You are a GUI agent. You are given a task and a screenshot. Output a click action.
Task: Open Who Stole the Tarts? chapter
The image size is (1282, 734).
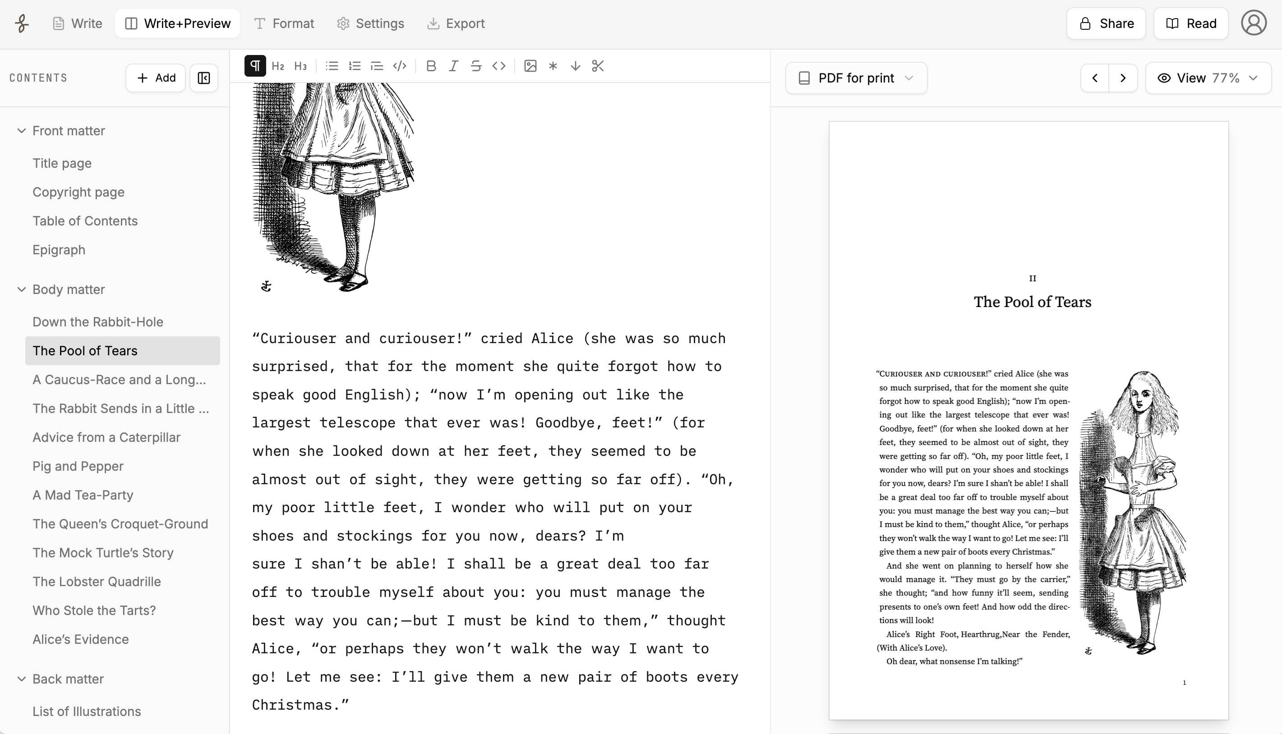pyautogui.click(x=123, y=610)
